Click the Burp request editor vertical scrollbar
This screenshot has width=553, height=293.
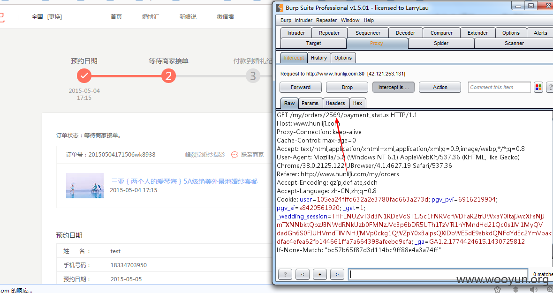[x=552, y=188]
